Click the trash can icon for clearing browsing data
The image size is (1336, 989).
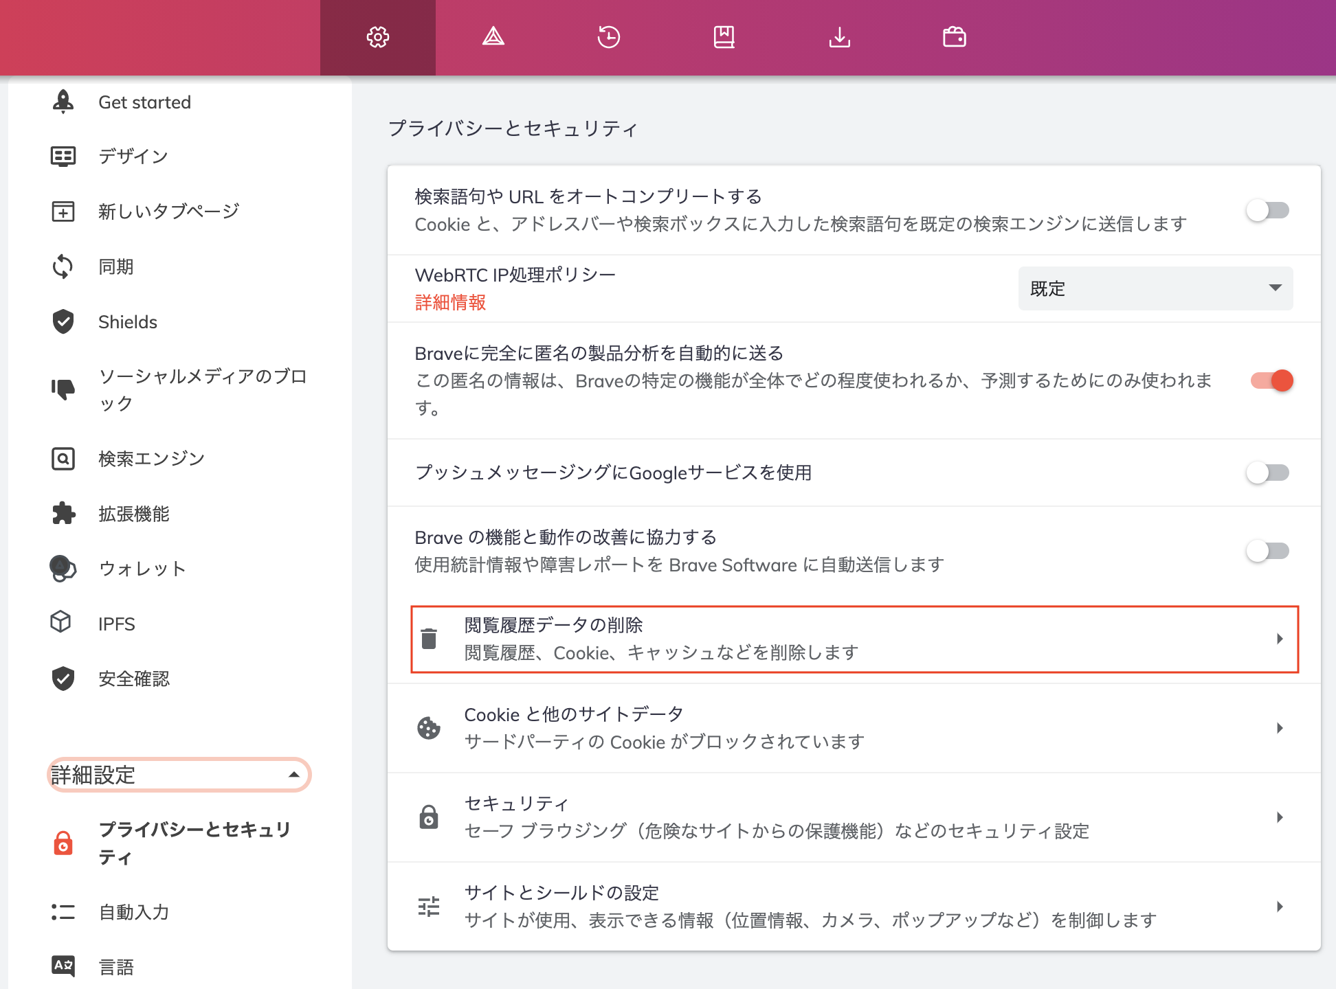click(x=429, y=639)
